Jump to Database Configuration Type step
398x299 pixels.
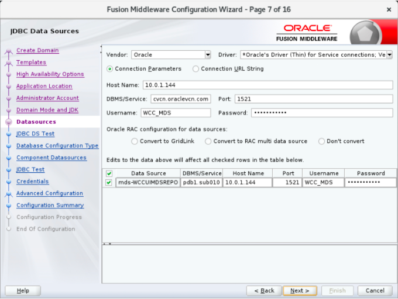[57, 145]
